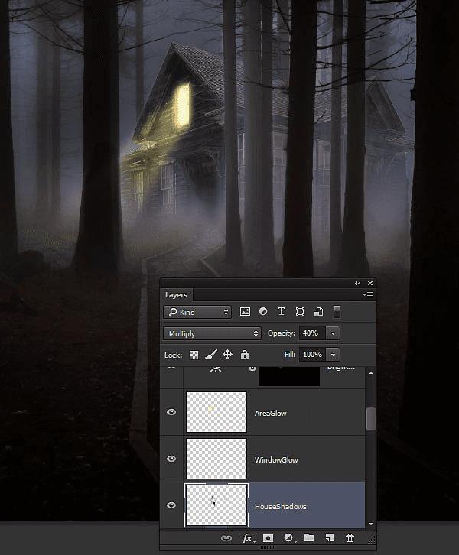Hide the WindowGlow layer

tap(171, 459)
